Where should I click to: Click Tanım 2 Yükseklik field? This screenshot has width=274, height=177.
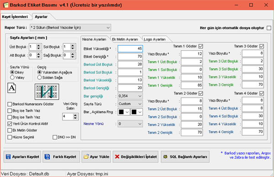coord(192,125)
